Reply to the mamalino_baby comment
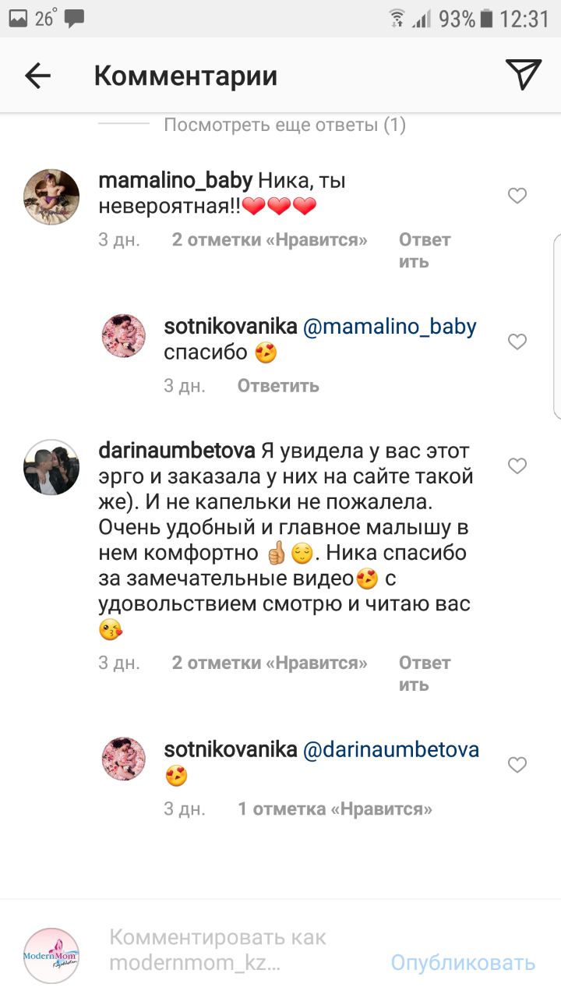561x998 pixels. coord(425,250)
